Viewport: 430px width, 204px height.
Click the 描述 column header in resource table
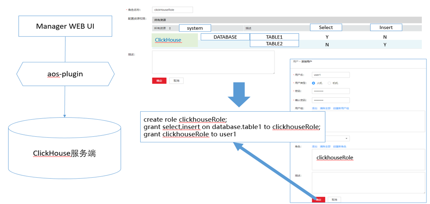[x=249, y=28]
